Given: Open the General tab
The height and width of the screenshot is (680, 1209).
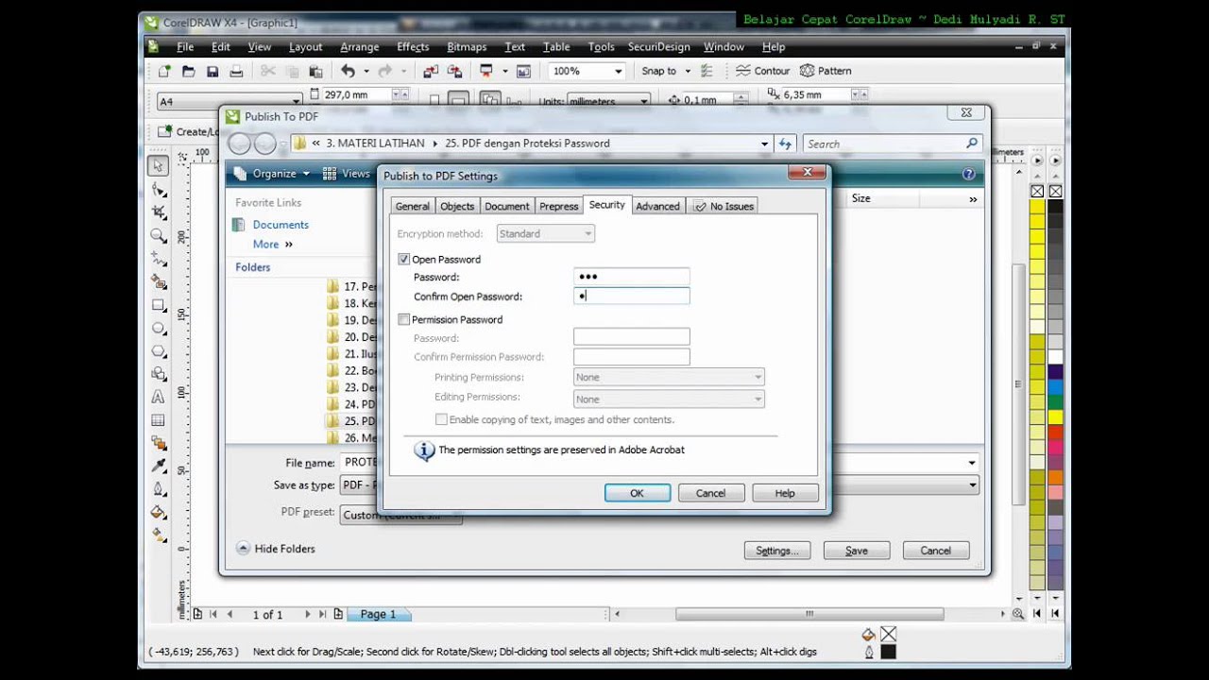Looking at the screenshot, I should coord(412,206).
